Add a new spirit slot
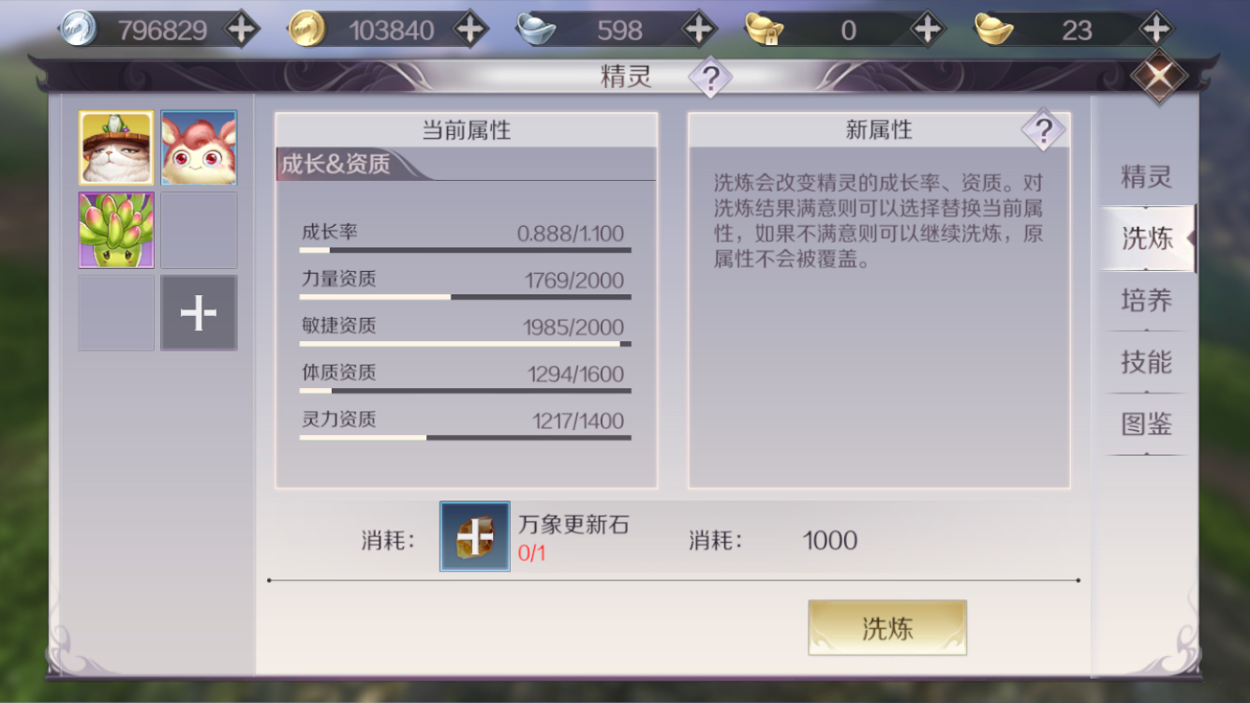1250x703 pixels. (x=199, y=313)
